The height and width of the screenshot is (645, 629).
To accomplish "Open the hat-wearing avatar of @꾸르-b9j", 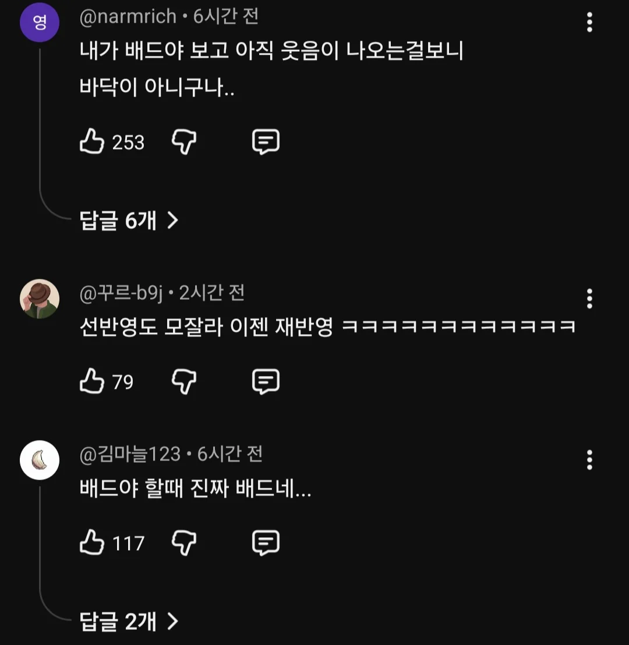I will click(x=40, y=299).
